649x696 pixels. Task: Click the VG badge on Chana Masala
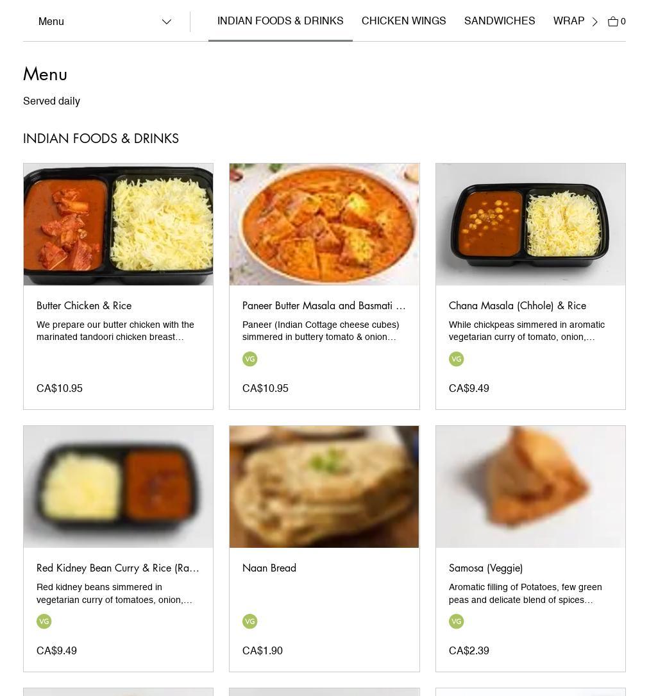(x=457, y=359)
